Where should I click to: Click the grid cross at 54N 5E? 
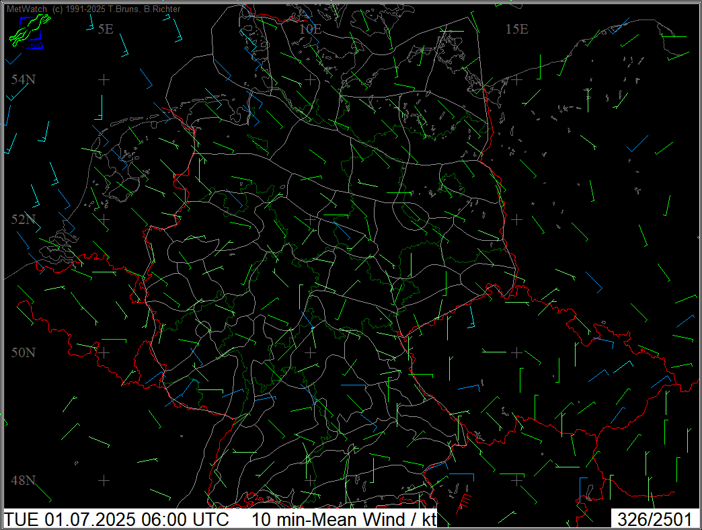click(x=104, y=79)
